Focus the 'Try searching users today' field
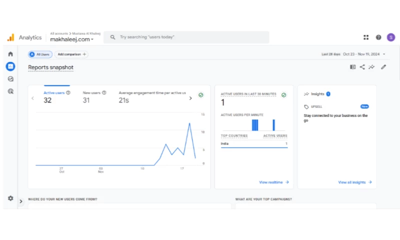The width and height of the screenshot is (400, 240). click(x=186, y=37)
